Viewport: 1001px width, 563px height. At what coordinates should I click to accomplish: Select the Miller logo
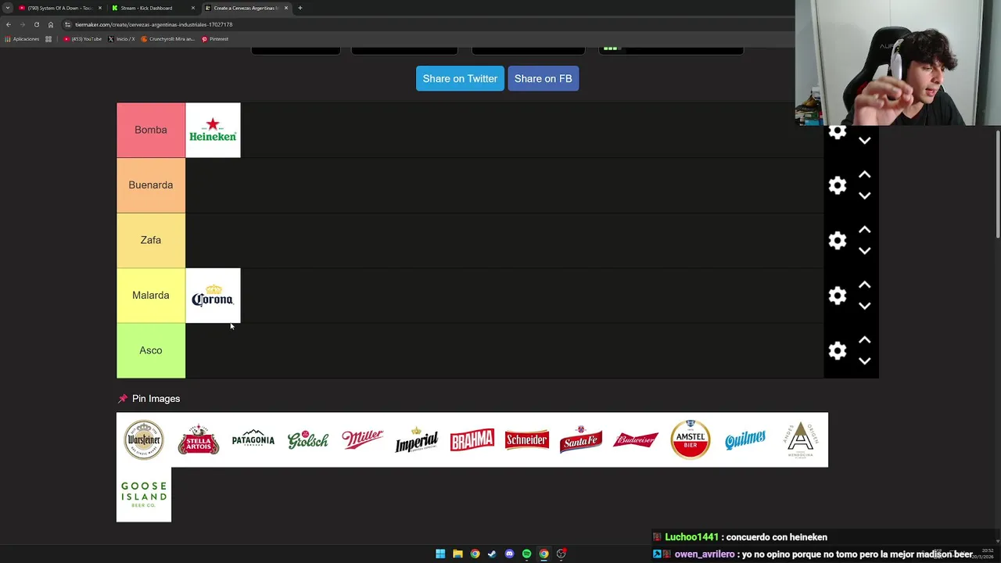click(x=363, y=439)
